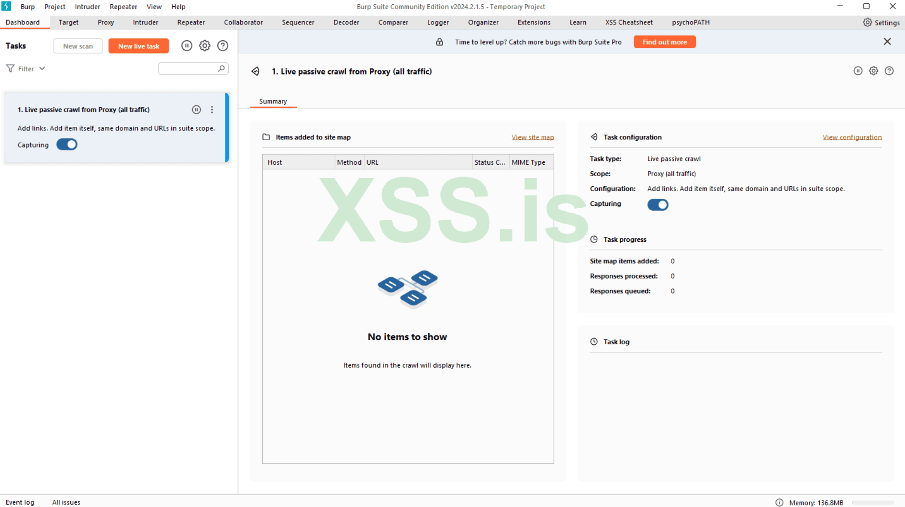The width and height of the screenshot is (905, 507).
Task: Switch to the Target tab
Action: click(x=68, y=23)
